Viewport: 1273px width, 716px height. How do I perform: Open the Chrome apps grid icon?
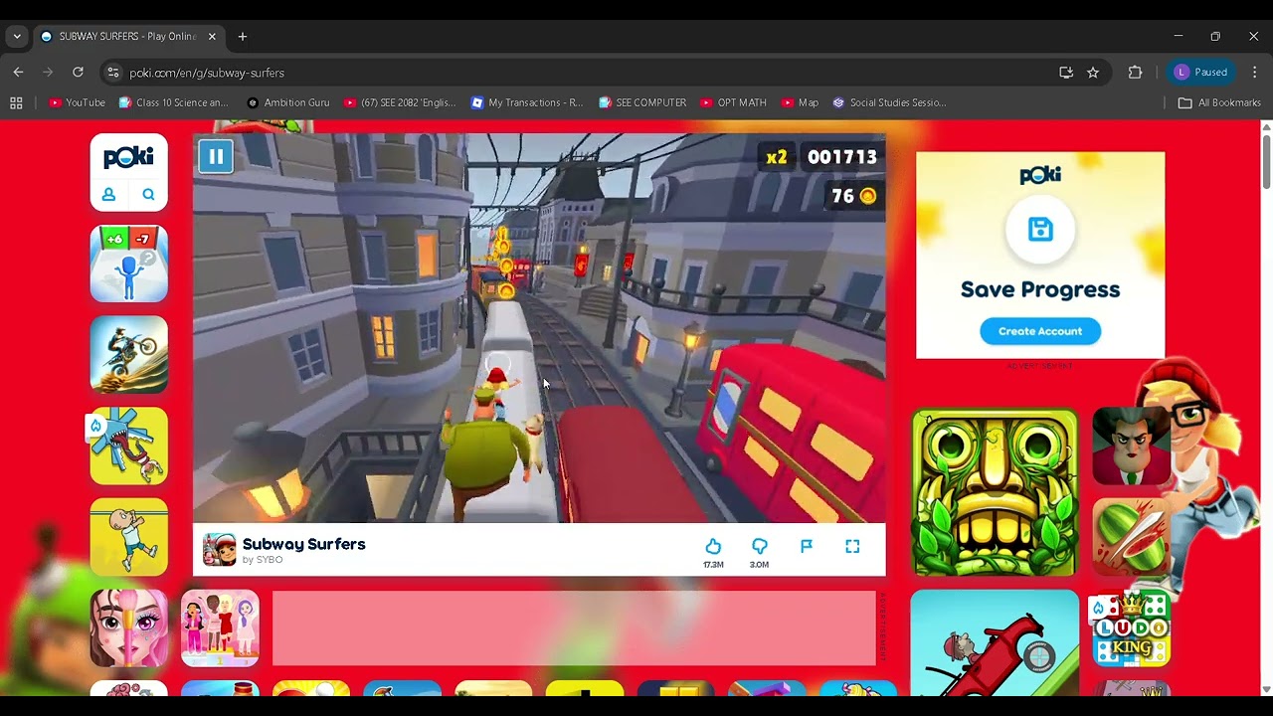tap(16, 102)
